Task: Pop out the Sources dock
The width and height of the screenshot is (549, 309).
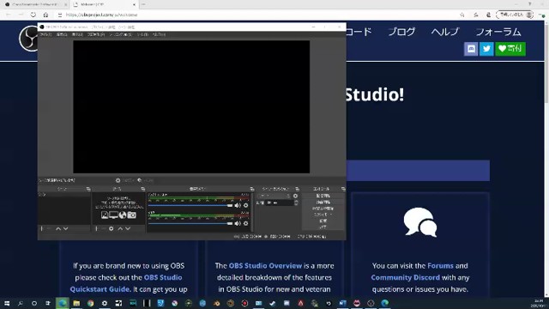Action: tap(143, 189)
